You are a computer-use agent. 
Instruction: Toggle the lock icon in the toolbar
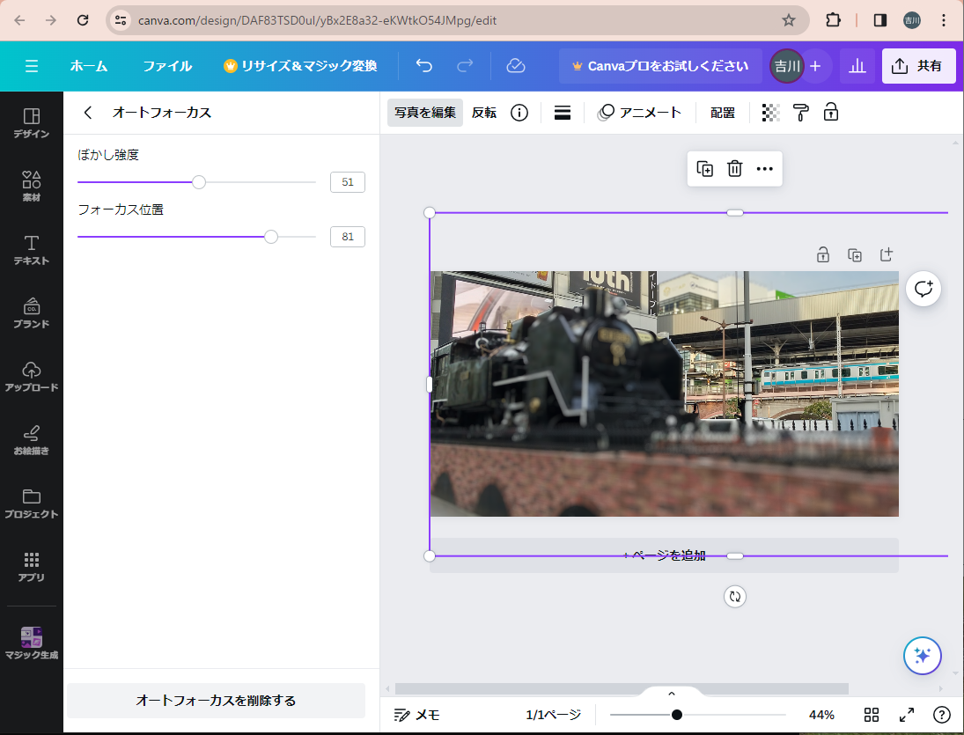[x=830, y=113]
